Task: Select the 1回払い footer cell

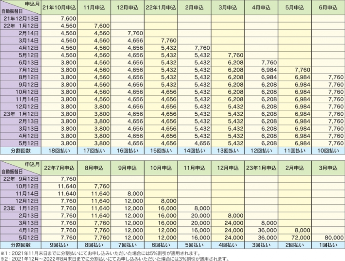Action: 328,245
